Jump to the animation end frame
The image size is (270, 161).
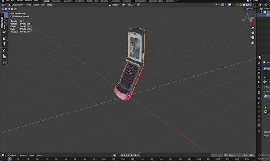pyautogui.click(x=138, y=155)
